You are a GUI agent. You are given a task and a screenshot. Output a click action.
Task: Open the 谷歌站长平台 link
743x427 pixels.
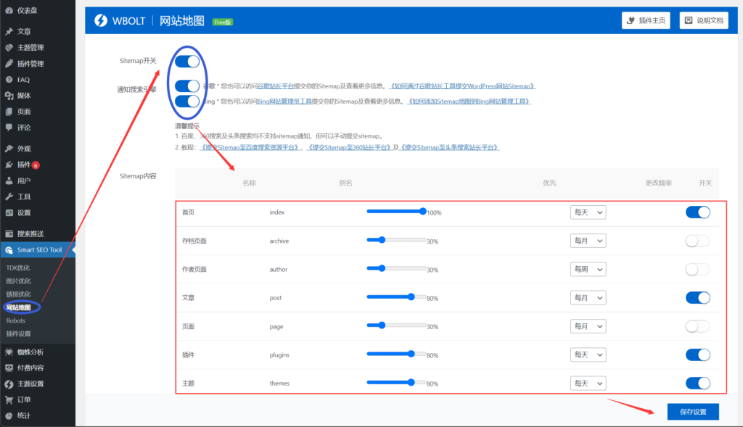(276, 86)
